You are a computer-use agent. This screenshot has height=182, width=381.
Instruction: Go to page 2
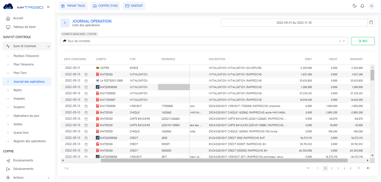pos(332,168)
